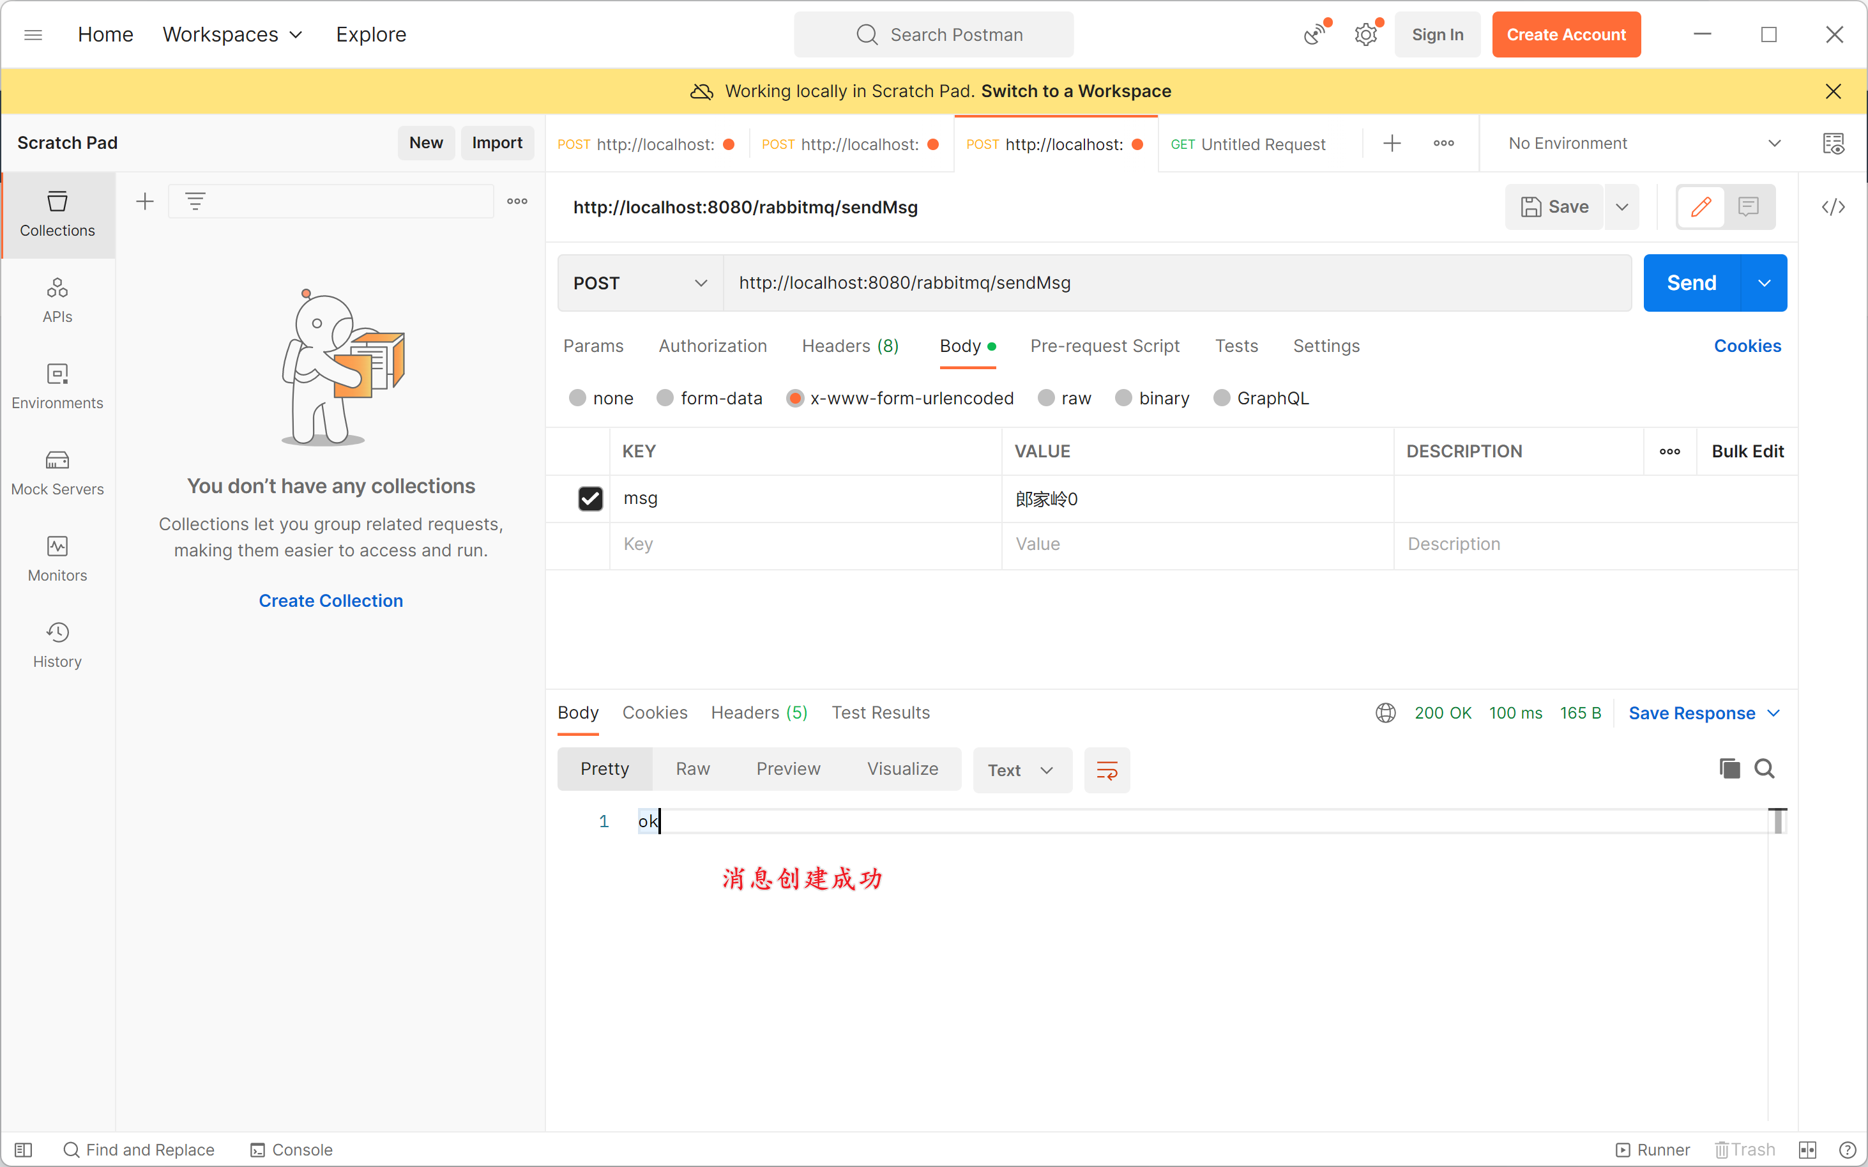
Task: Open the code snippet icon
Action: 1834,206
